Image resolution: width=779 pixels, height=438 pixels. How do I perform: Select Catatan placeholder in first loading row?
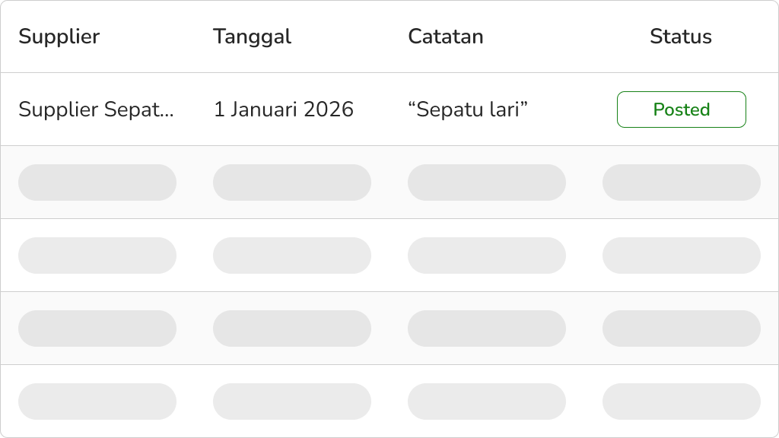(x=487, y=182)
